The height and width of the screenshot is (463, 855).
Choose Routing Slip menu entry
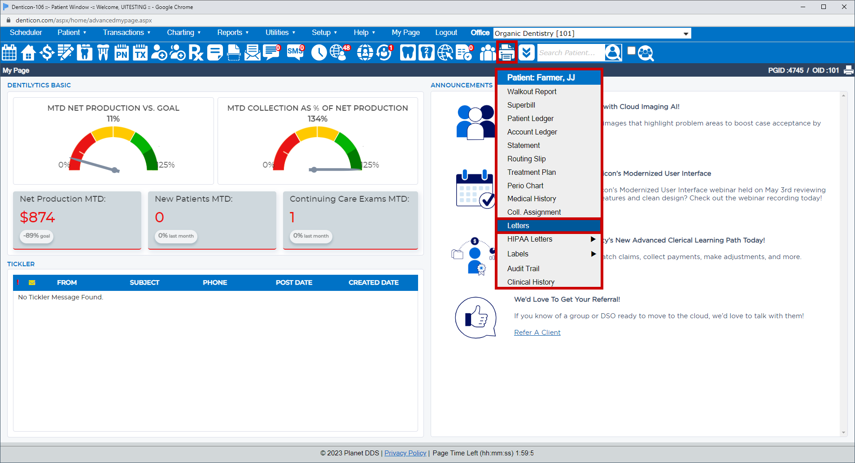[549, 159]
